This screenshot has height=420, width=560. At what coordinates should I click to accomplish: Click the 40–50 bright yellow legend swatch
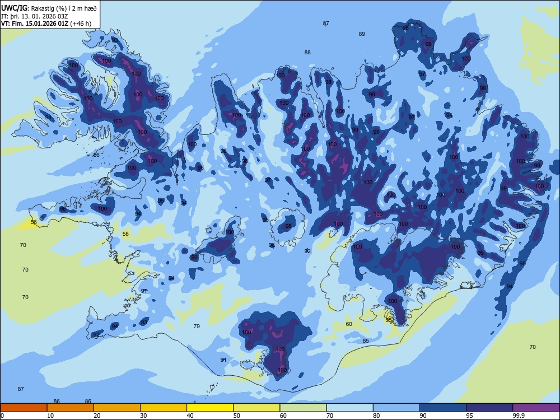(x=210, y=408)
